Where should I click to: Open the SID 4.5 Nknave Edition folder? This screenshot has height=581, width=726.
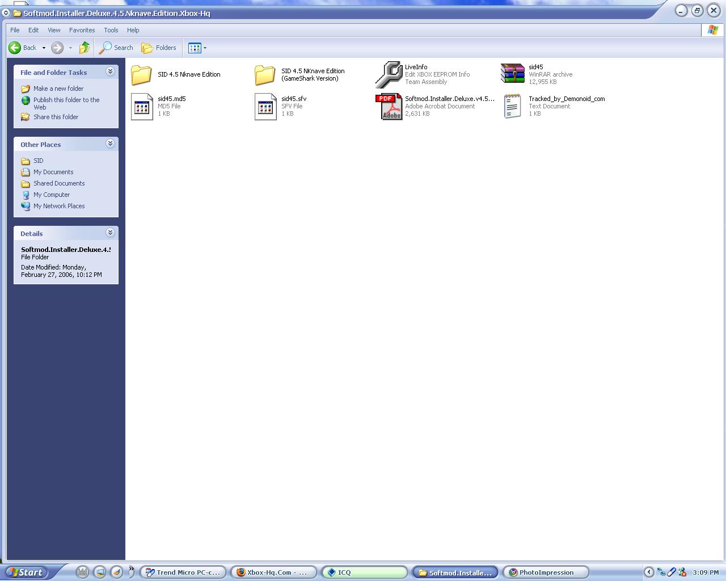click(x=142, y=74)
